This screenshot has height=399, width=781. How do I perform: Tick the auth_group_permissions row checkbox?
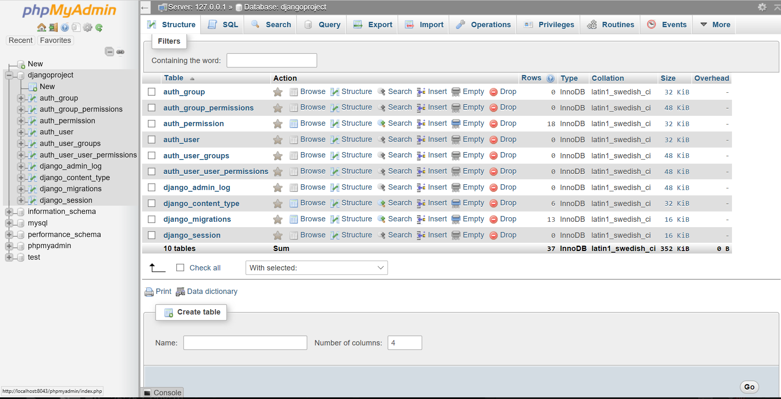152,108
